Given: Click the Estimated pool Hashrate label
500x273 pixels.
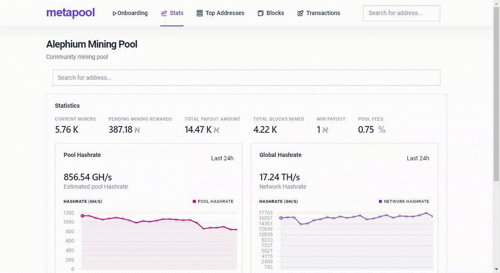Looking at the screenshot, I should coord(96,187).
